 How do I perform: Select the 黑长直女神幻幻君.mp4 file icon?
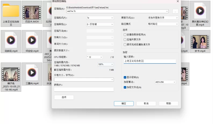click(200, 11)
